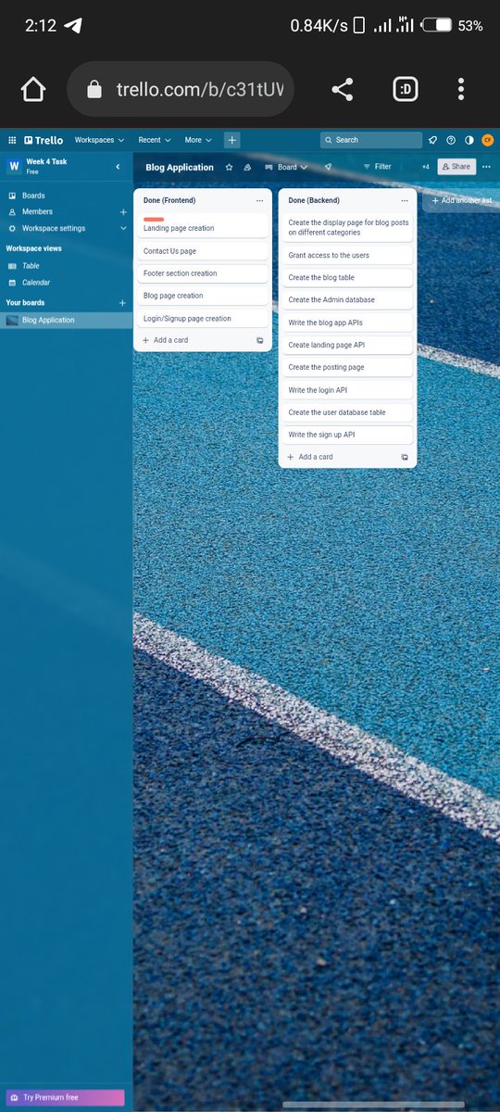This screenshot has height=1112, width=500.
Task: Click the red label on Landing page card
Action: (x=154, y=220)
